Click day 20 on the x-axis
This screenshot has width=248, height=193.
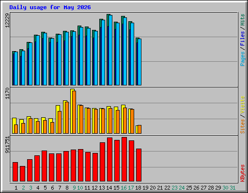coord(153,188)
